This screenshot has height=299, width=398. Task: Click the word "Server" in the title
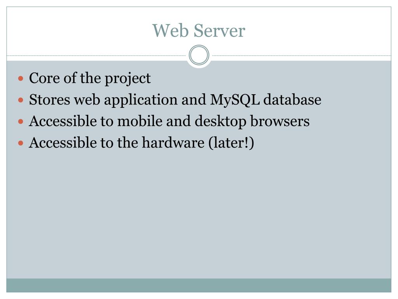coord(219,30)
